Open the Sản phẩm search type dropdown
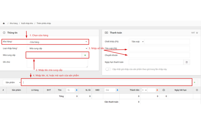Image resolution: width=201 pixels, height=125 pixels. 12,83
